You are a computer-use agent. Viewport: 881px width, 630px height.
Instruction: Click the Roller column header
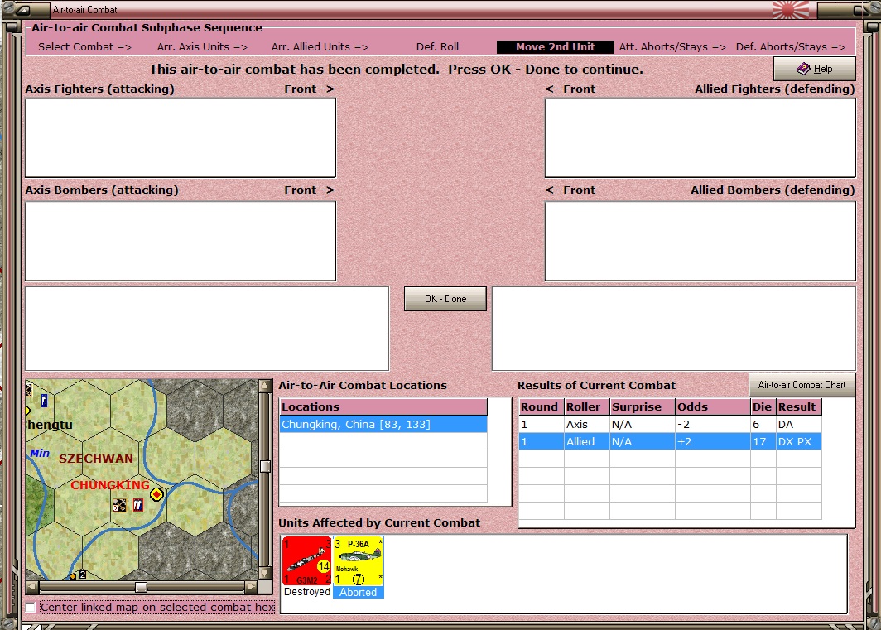[x=586, y=406]
